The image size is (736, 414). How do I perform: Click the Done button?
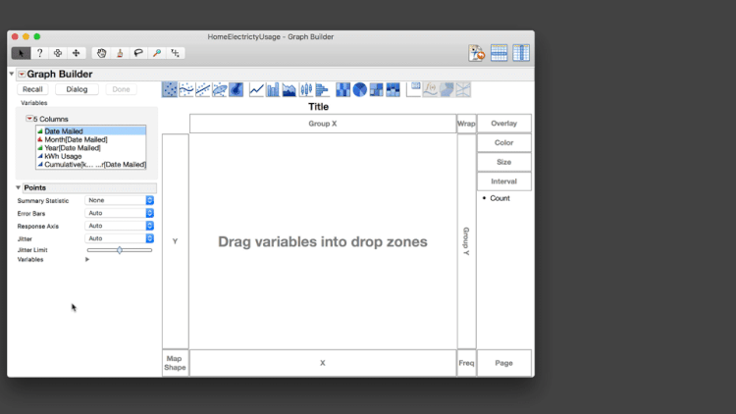point(121,89)
